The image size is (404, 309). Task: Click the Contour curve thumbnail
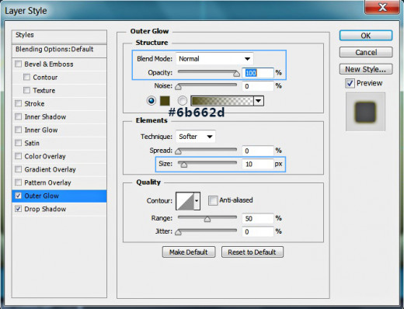[185, 201]
